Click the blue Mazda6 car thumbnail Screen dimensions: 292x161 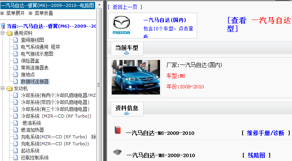click(136, 77)
